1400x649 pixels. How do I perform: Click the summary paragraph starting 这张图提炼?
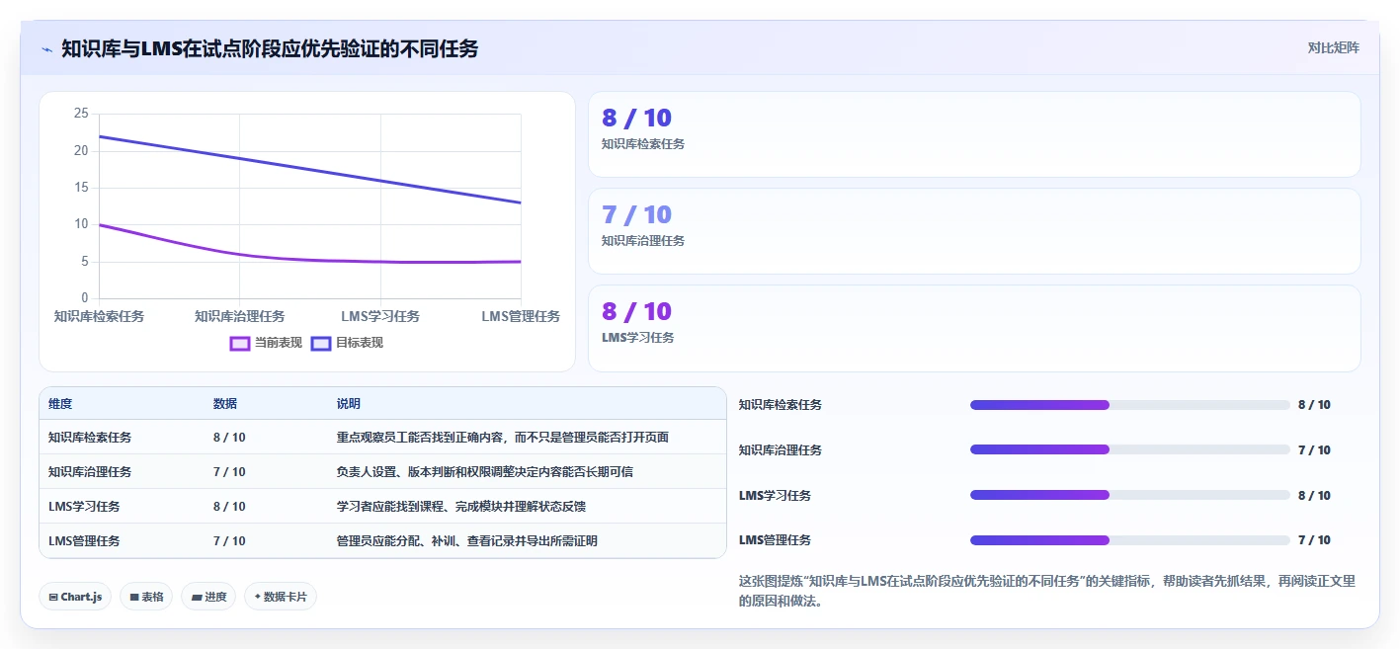point(1047,591)
